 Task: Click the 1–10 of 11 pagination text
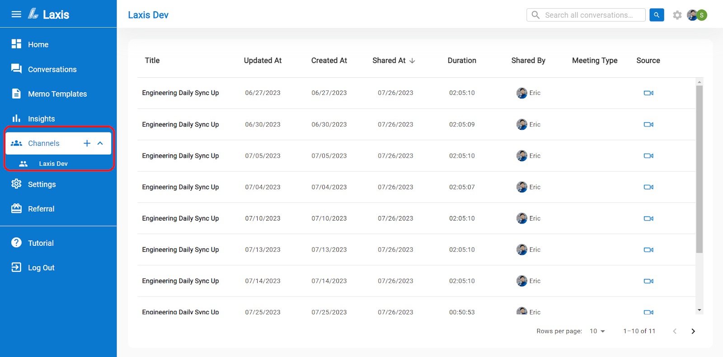point(639,331)
